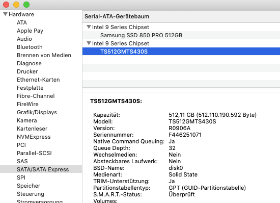Select Kartenleser in the list

32,129
